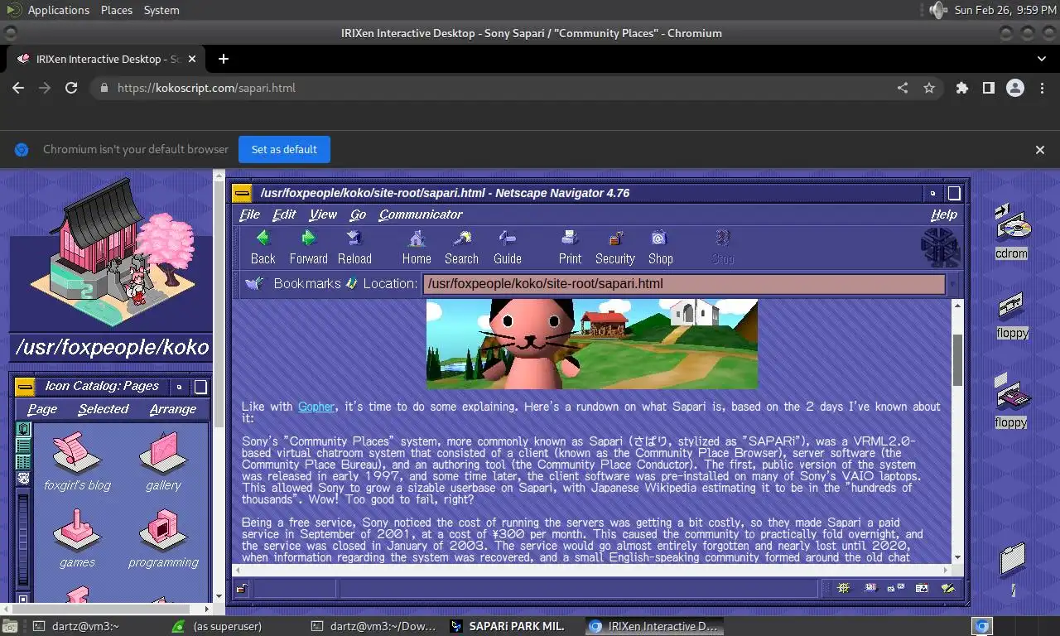This screenshot has width=1060, height=636.
Task: Click the system volume speaker icon
Action: [937, 10]
